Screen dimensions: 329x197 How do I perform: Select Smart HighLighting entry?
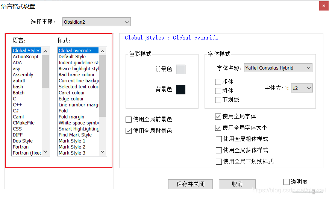(78, 129)
